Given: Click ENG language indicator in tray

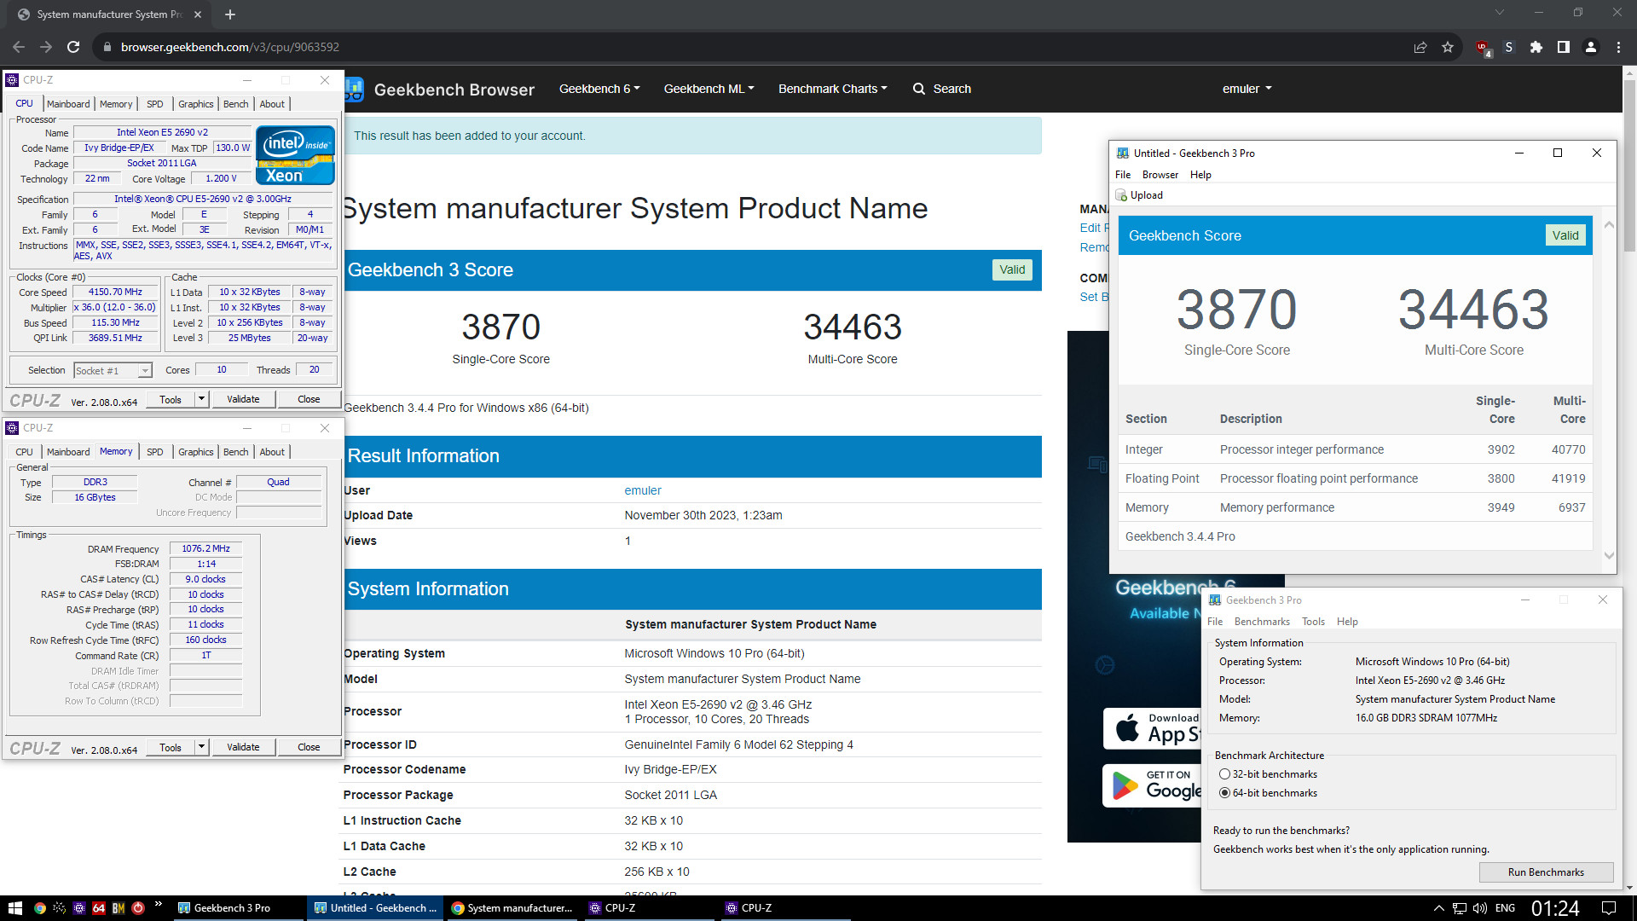Looking at the screenshot, I should pos(1506,908).
